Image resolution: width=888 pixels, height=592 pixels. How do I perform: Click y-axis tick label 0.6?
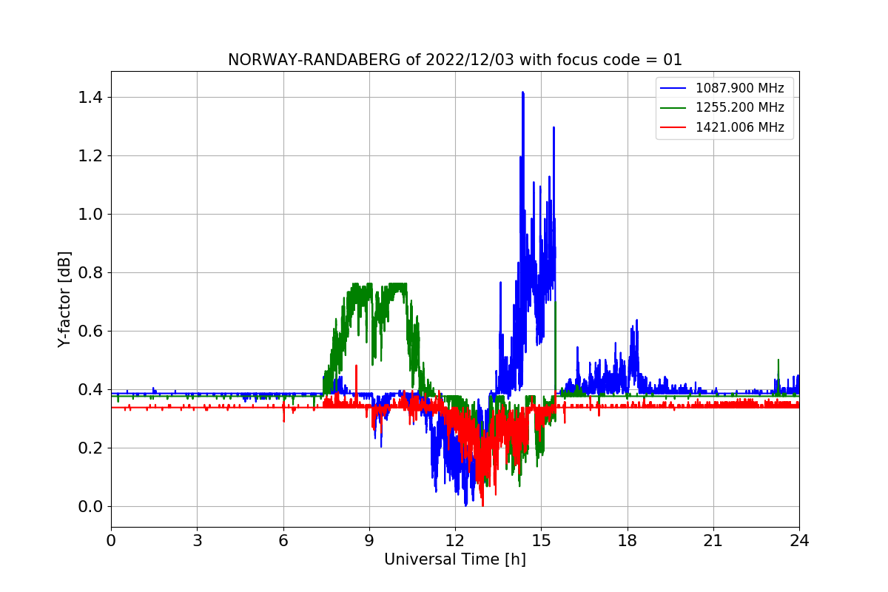pos(92,332)
